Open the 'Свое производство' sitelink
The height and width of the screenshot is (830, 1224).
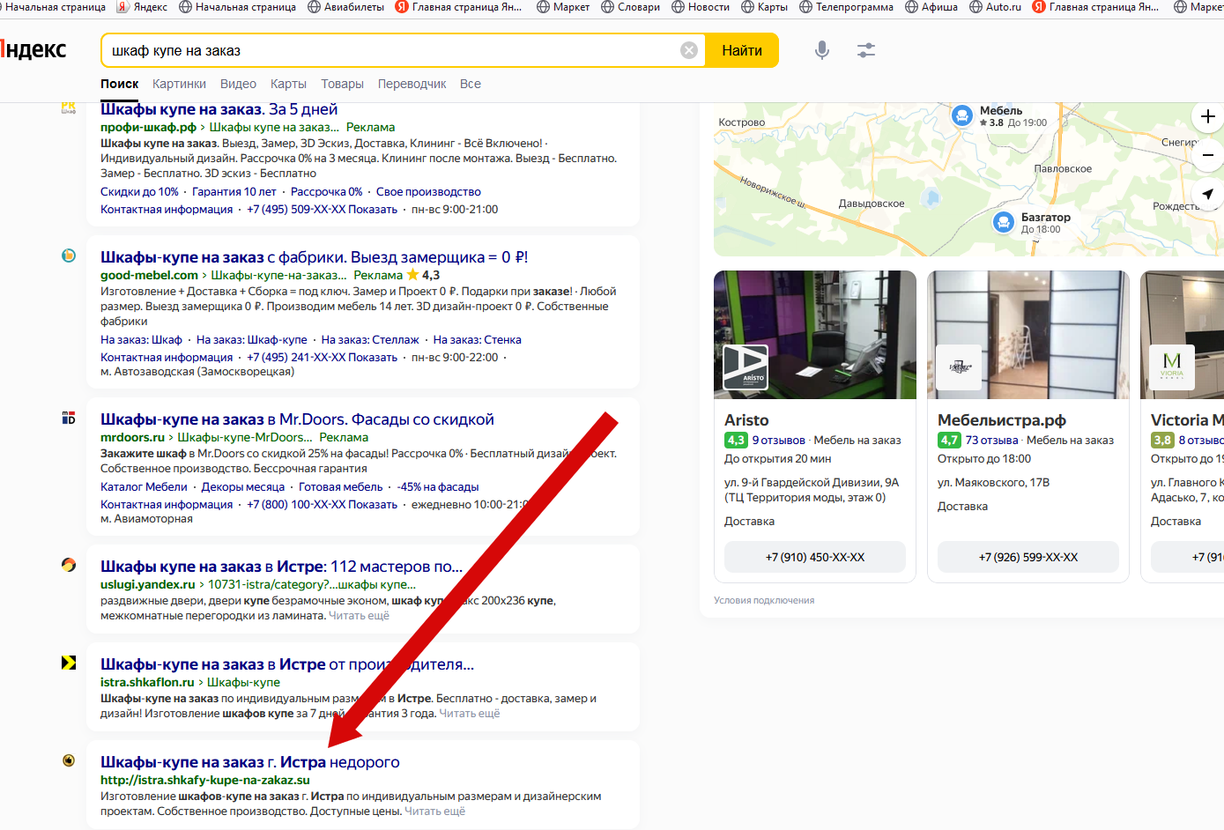[x=428, y=191]
